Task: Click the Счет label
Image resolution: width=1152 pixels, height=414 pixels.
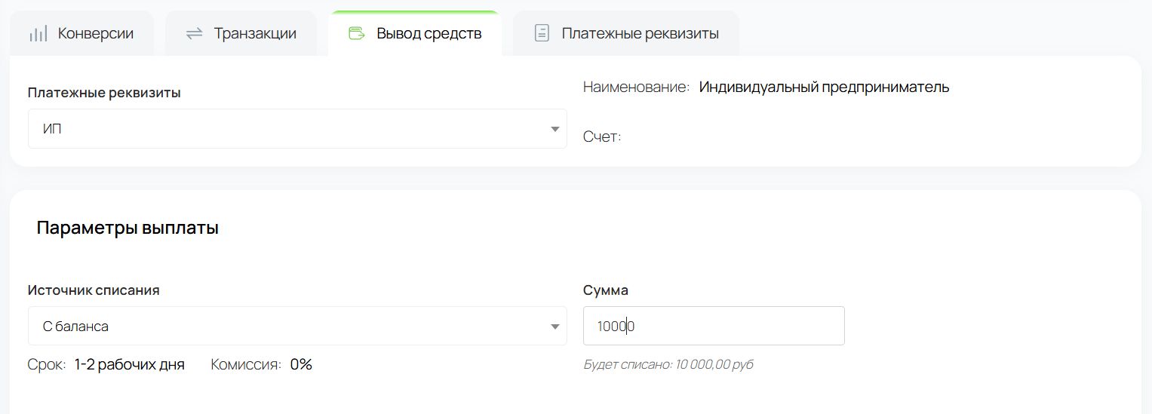Action: click(x=601, y=137)
